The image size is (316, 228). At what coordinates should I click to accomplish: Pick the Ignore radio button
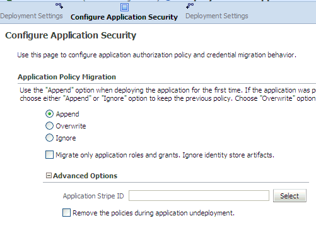click(49, 138)
